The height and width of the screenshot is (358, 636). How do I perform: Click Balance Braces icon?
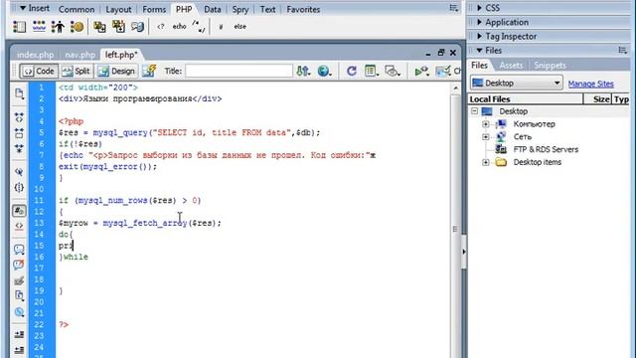click(19, 188)
